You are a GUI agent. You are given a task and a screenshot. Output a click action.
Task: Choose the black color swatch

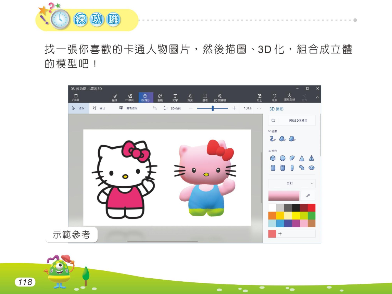click(296, 208)
